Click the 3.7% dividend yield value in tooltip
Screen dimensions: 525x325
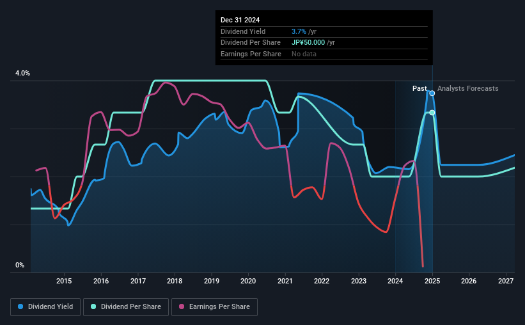[299, 31]
